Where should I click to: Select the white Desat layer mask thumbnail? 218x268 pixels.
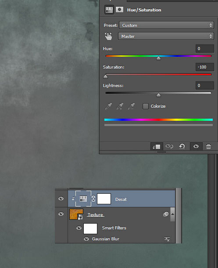pyautogui.click(x=104, y=199)
